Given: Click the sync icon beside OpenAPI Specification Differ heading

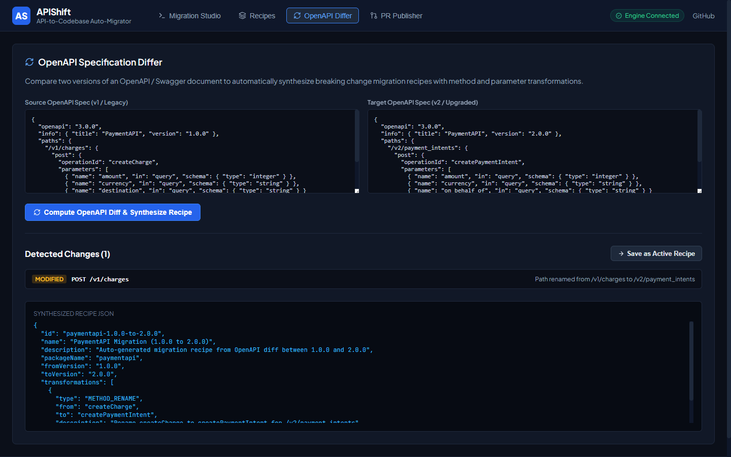Looking at the screenshot, I should [x=29, y=62].
